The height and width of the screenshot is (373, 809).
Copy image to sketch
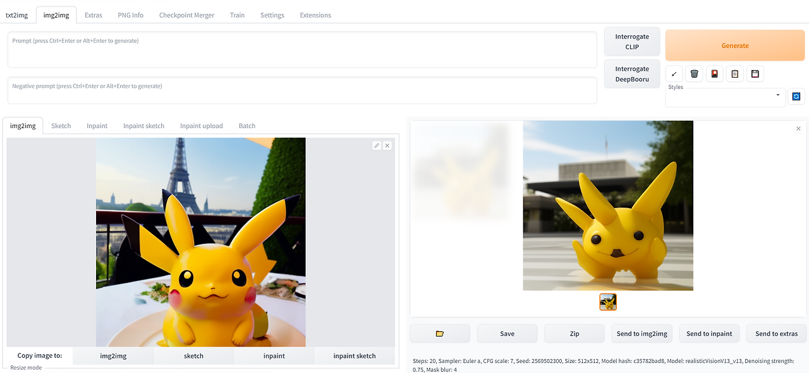pos(193,356)
